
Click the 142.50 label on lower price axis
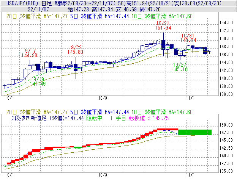[x=226, y=148]
